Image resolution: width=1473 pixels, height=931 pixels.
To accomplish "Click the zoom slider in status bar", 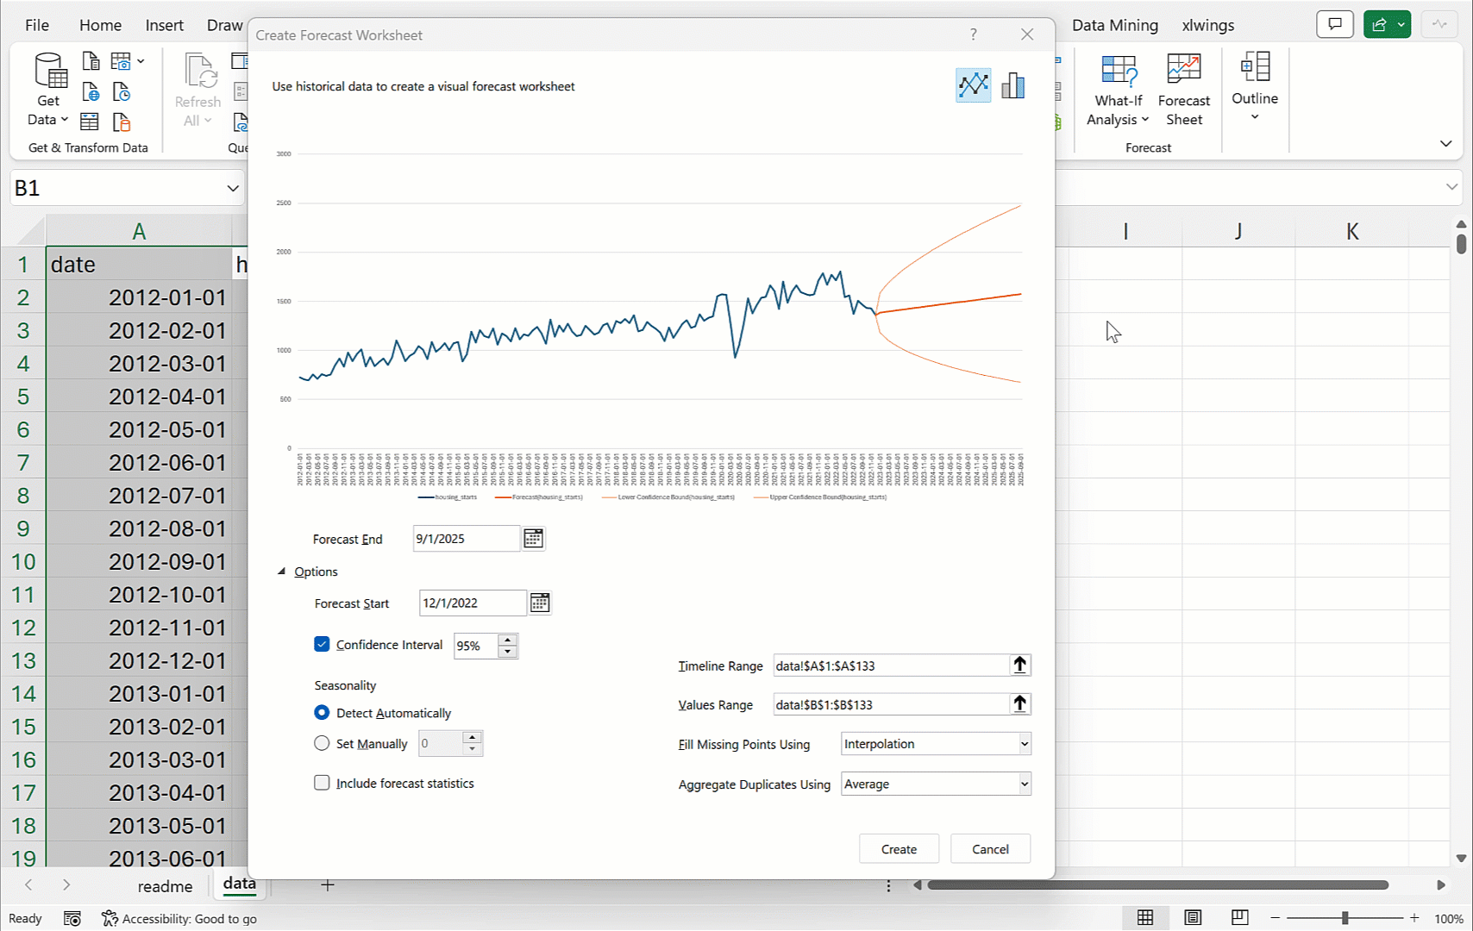I will [1345, 918].
